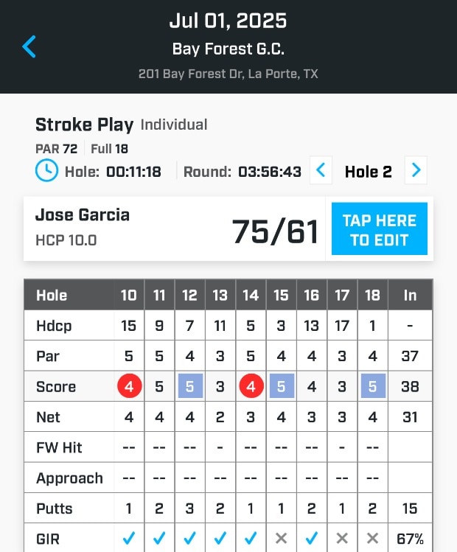Viewport: 457px width, 552px height.
Task: Select red birdie score on hole 14
Action: click(x=251, y=386)
